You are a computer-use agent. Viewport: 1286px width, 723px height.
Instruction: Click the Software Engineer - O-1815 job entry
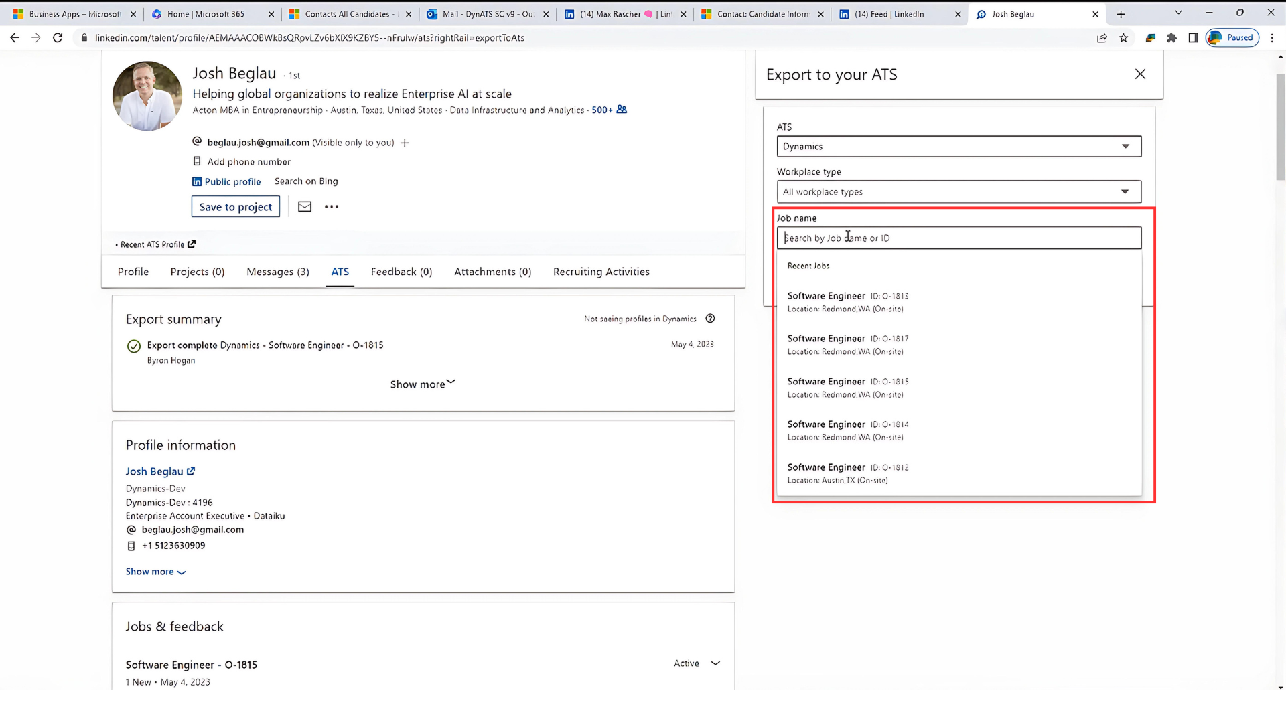(x=192, y=665)
